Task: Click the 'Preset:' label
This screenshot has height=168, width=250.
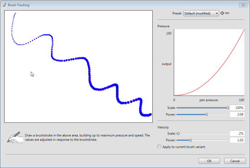Action: point(177,13)
